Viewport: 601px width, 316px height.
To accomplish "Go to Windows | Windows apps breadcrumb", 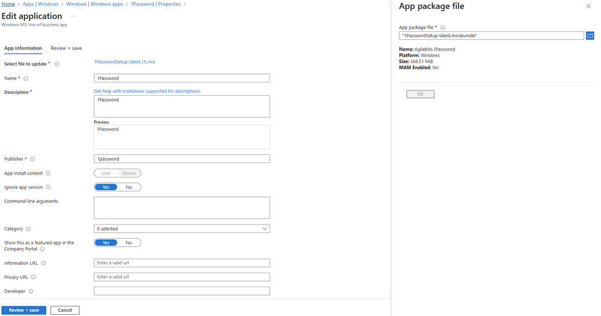I will (94, 4).
